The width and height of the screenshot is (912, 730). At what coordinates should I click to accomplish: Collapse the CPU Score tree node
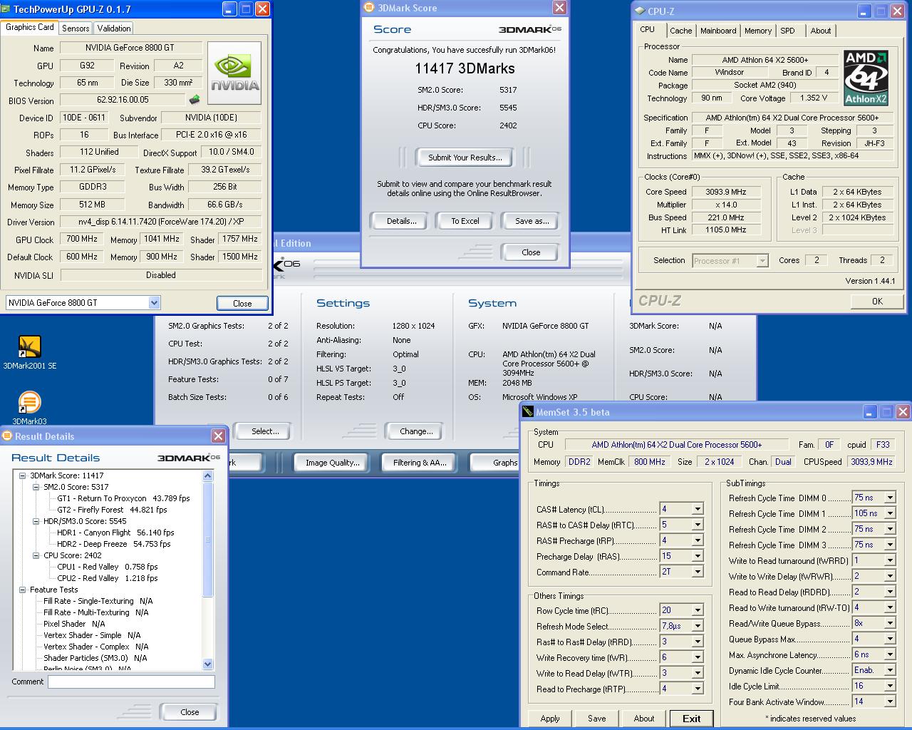(x=36, y=555)
